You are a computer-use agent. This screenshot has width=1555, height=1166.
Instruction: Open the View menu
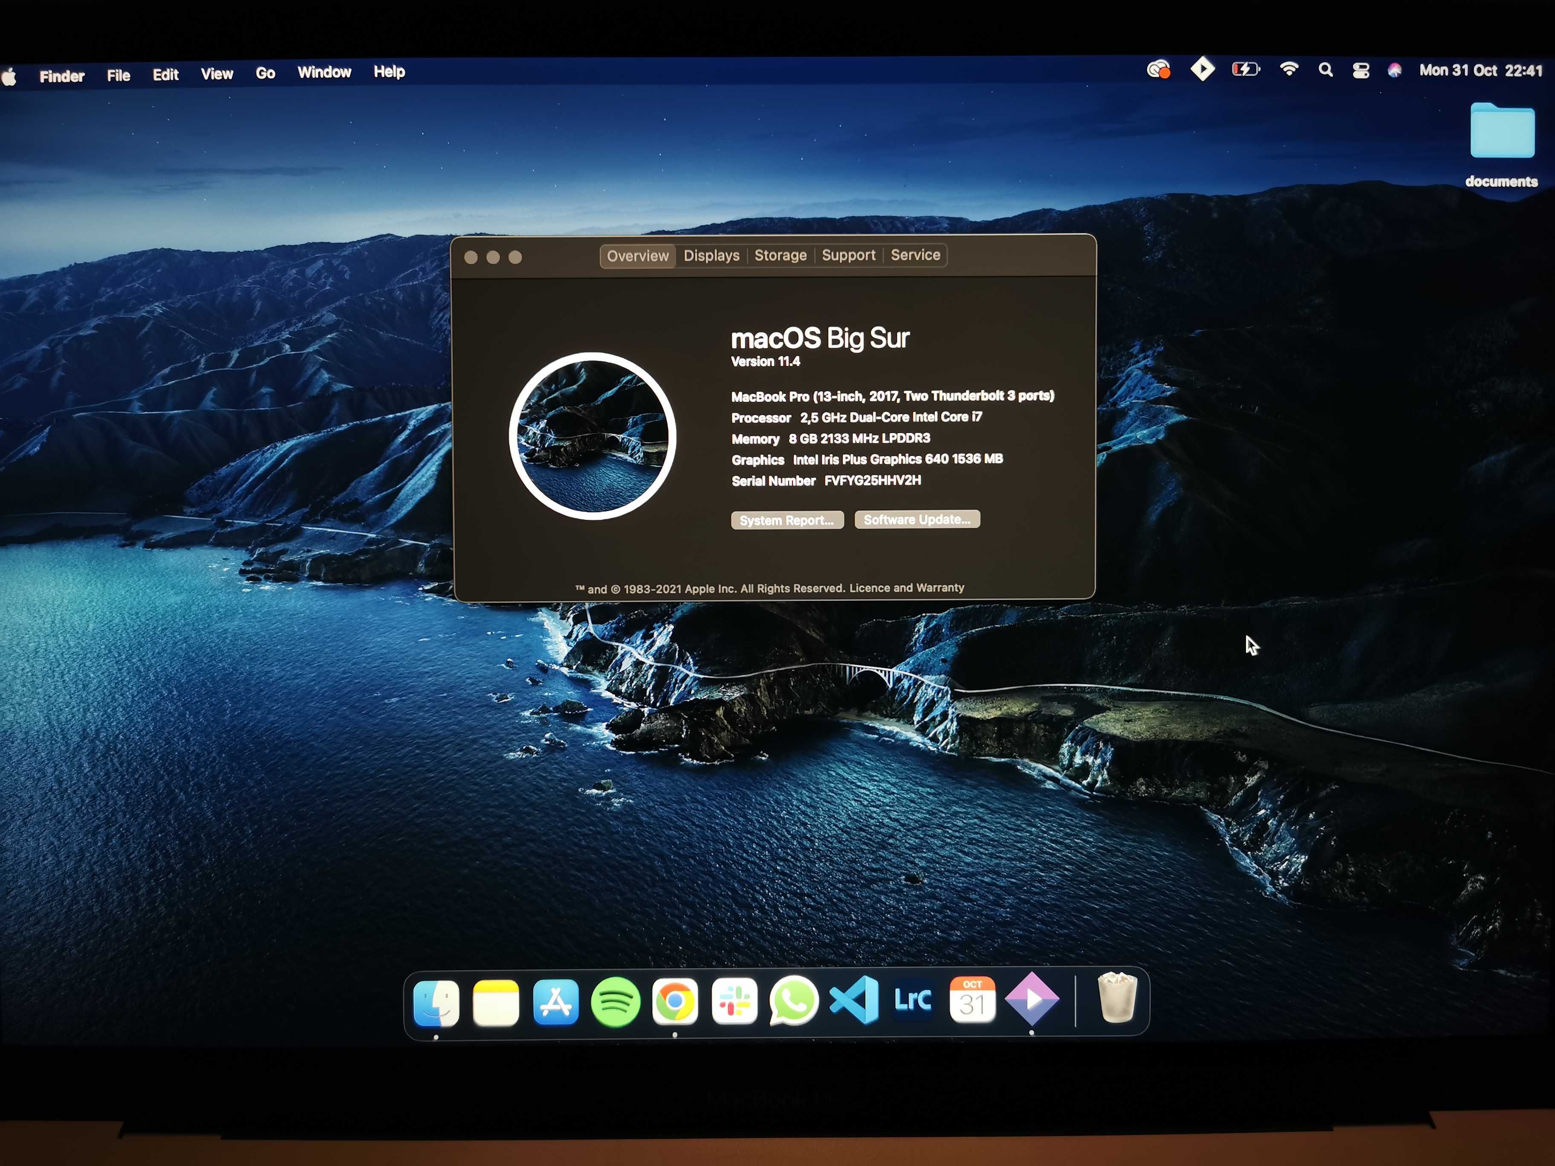(217, 74)
